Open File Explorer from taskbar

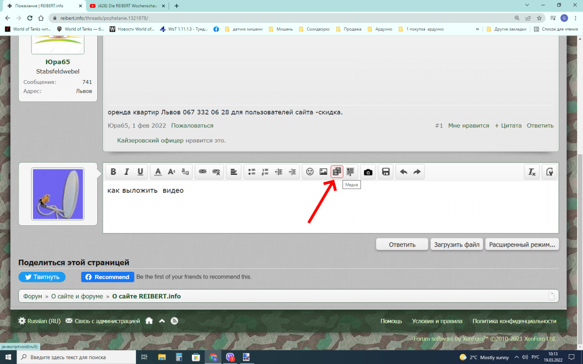pyautogui.click(x=162, y=357)
